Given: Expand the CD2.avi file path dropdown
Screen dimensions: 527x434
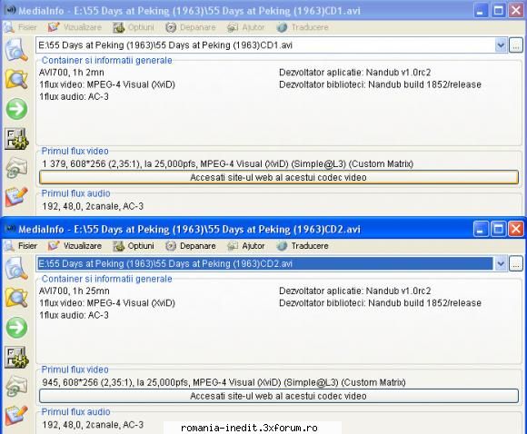Looking at the screenshot, I should click(x=501, y=263).
